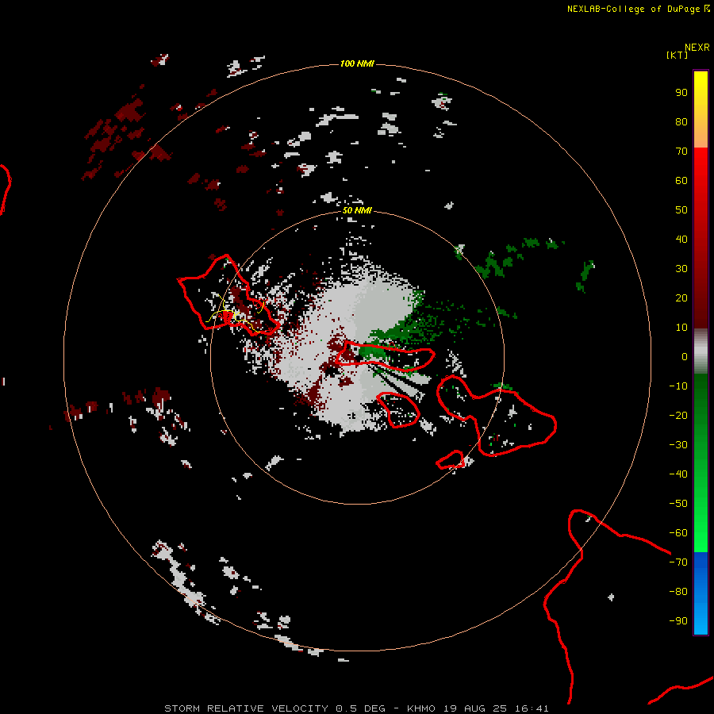714x714 pixels.
Task: Click the 0 value on the velocity scale
Action: click(685, 357)
